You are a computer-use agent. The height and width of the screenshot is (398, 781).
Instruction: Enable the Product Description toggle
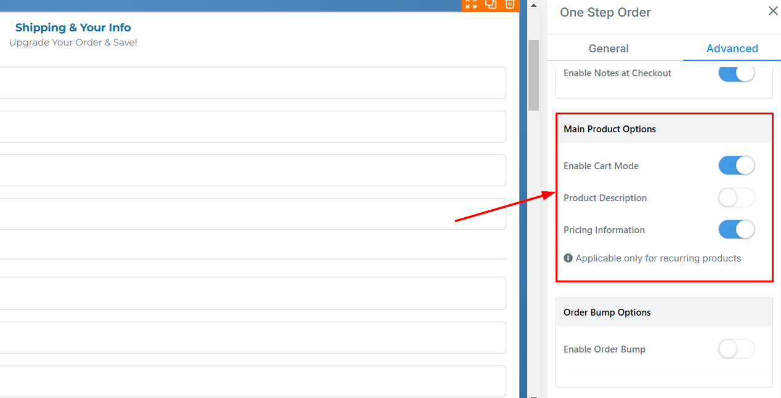point(736,198)
